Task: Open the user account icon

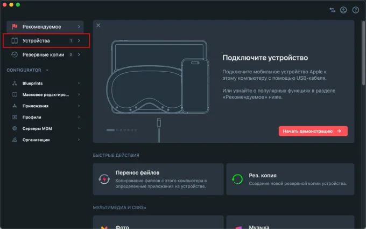Action: pos(343,10)
